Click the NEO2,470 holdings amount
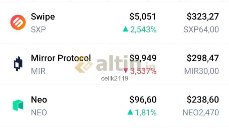The height and width of the screenshot is (128, 229). [x=201, y=113]
